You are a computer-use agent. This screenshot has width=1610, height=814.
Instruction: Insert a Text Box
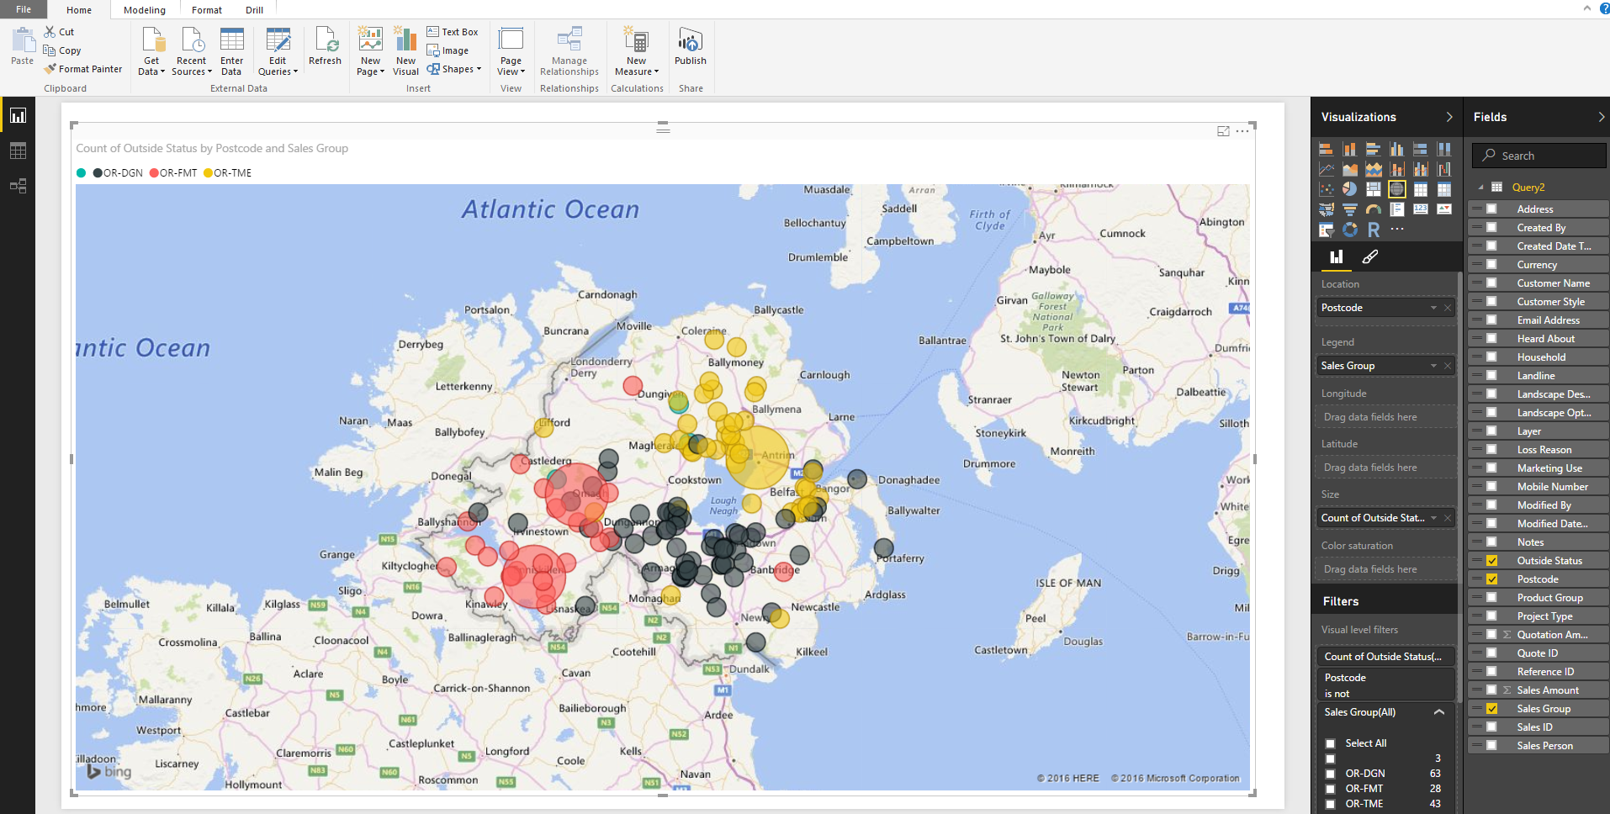click(453, 32)
